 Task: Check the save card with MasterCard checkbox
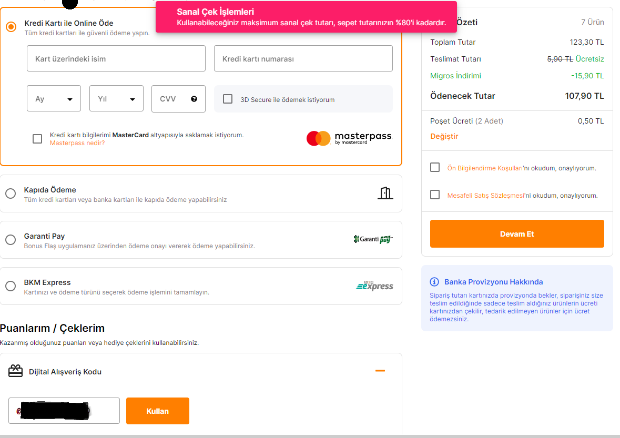37,139
